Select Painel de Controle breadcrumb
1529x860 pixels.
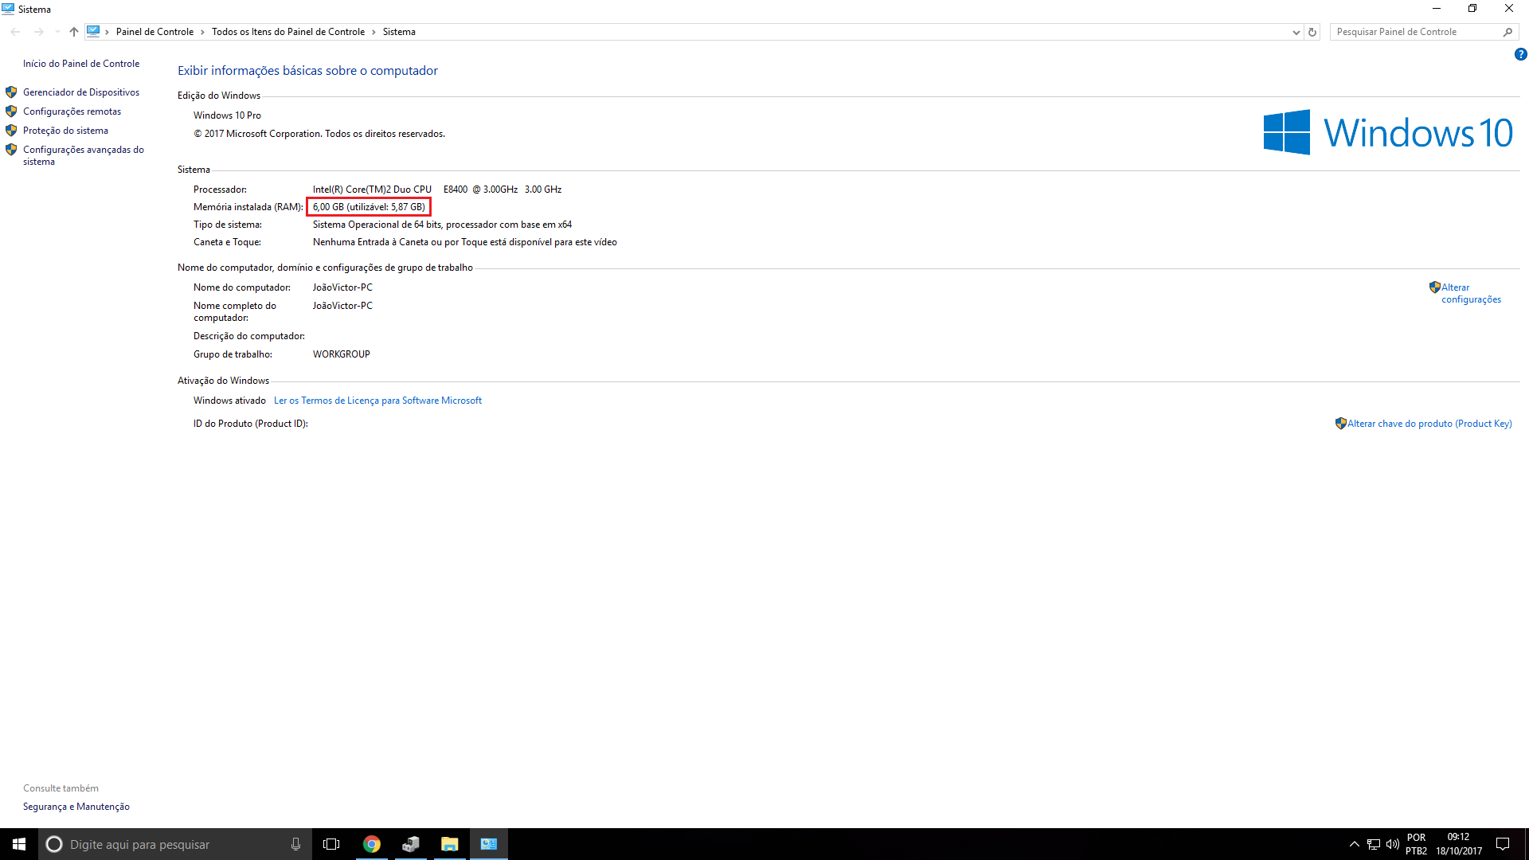pos(154,32)
